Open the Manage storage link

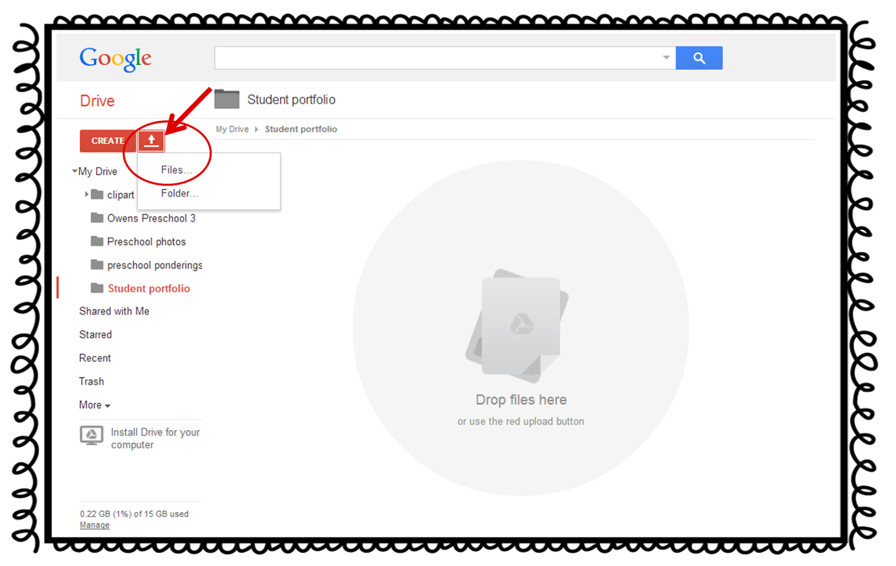(95, 525)
